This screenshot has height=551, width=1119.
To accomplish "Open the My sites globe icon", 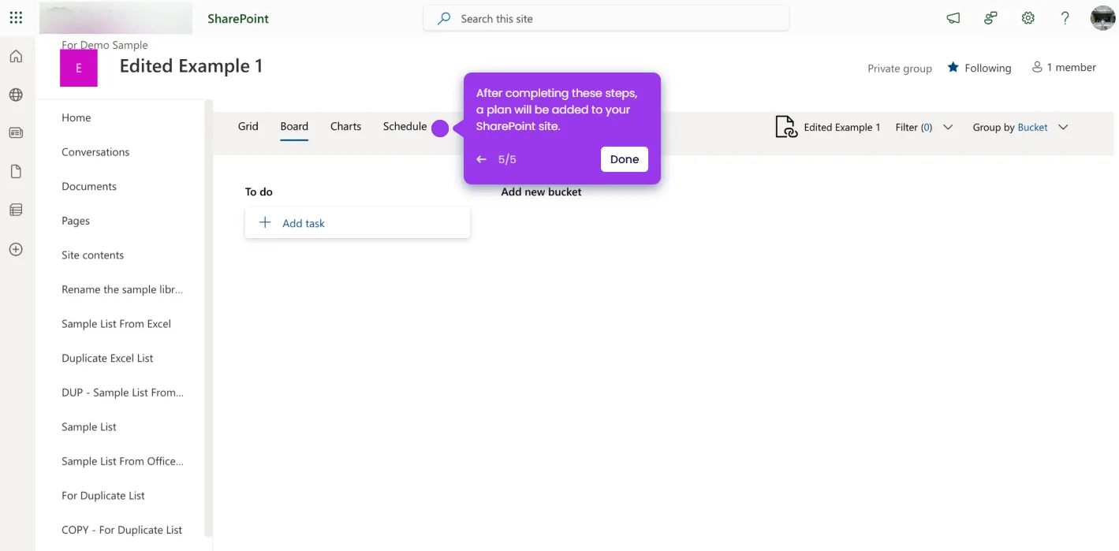I will point(16,95).
